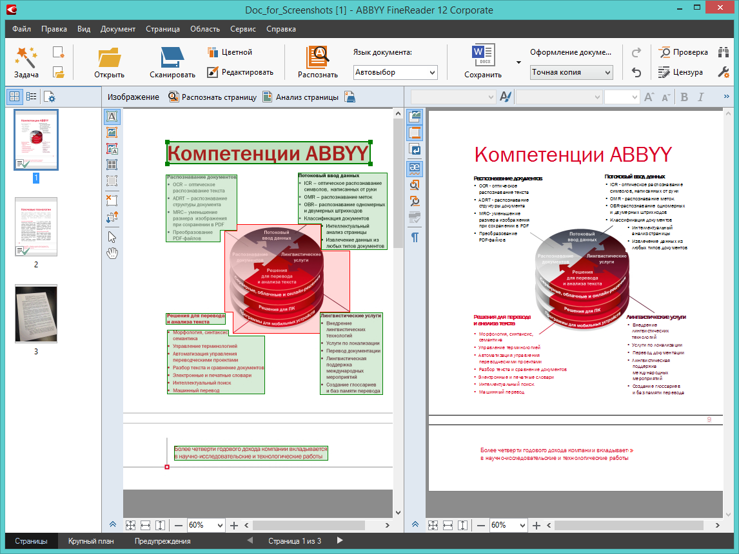Click Распознать страницу in the image toolbar
739x554 pixels.
pyautogui.click(x=213, y=97)
